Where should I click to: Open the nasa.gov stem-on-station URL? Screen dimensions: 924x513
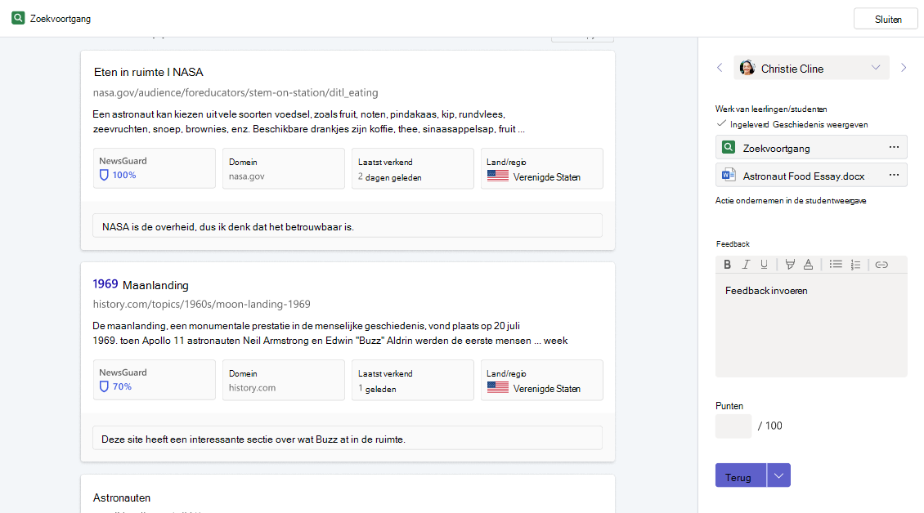[235, 92]
